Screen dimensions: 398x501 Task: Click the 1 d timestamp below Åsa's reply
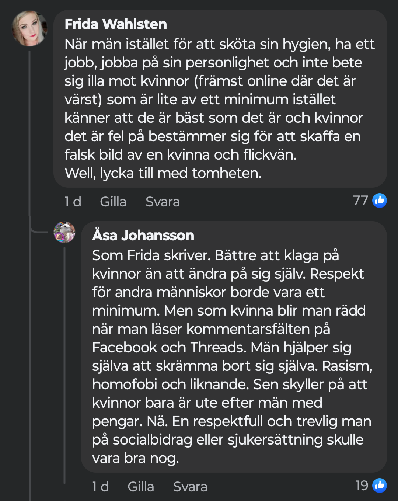click(x=100, y=487)
